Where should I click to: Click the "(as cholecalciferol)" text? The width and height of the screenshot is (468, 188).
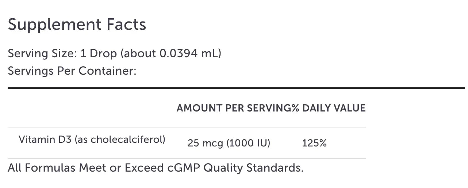pyautogui.click(x=120, y=139)
